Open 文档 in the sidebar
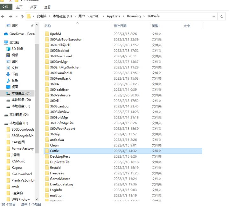 [x=12, y=68]
